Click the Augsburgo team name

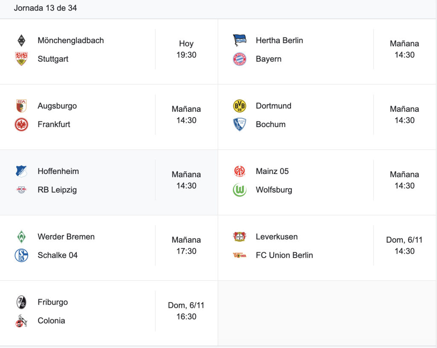click(x=57, y=106)
